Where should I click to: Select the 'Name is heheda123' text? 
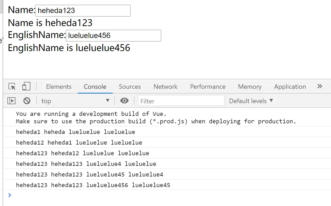click(50, 23)
